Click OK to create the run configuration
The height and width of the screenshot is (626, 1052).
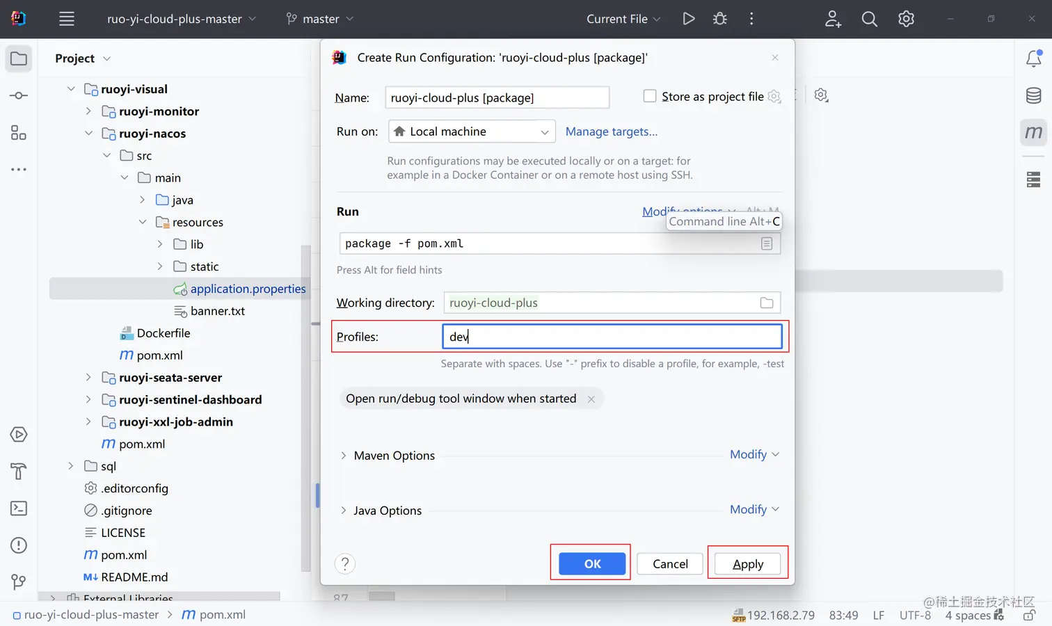click(592, 563)
